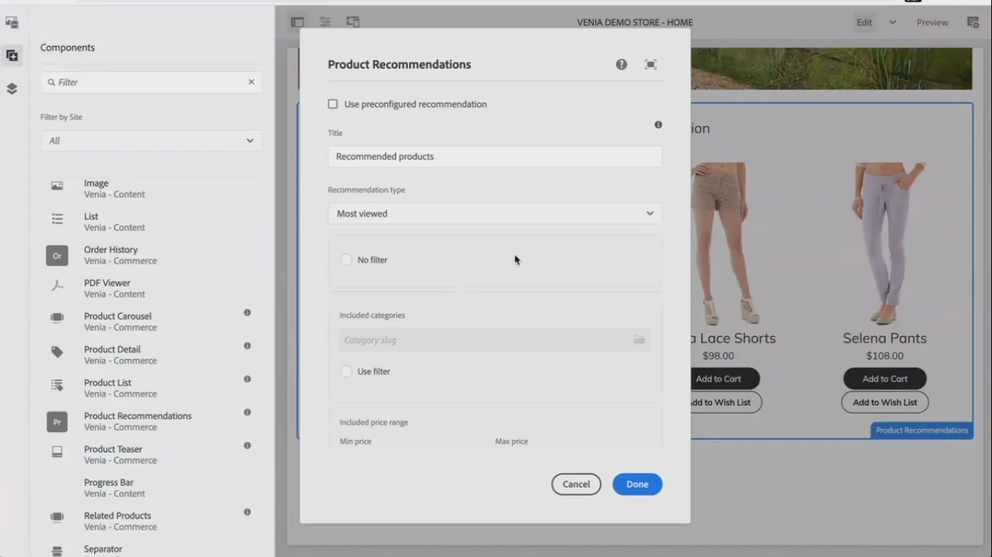The width and height of the screenshot is (992, 557).
Task: Expand the Filter by Site dropdown
Action: 151,141
